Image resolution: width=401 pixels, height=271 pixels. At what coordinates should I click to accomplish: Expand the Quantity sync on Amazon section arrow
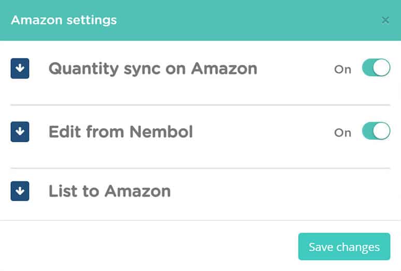(x=20, y=68)
